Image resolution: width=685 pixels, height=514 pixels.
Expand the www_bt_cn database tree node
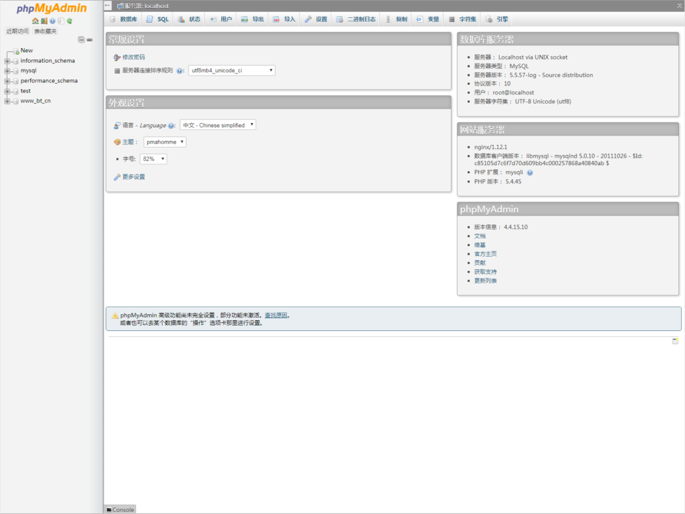point(7,101)
